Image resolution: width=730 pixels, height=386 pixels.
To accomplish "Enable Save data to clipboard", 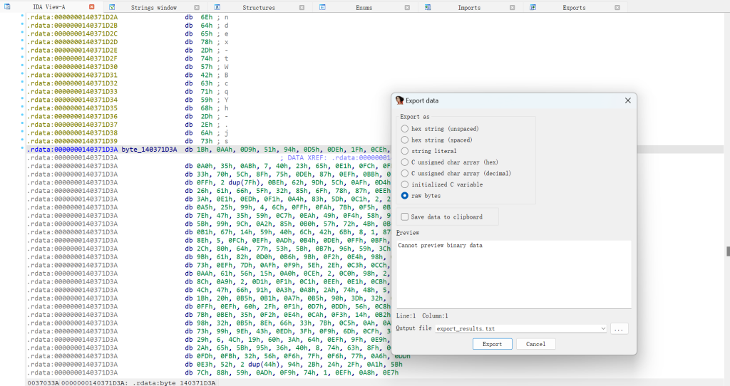I will [405, 217].
